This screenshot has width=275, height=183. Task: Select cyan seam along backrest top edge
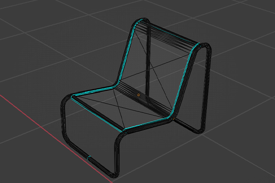click(170, 32)
